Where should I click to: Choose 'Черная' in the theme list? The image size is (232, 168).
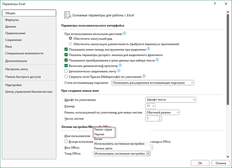99,135
